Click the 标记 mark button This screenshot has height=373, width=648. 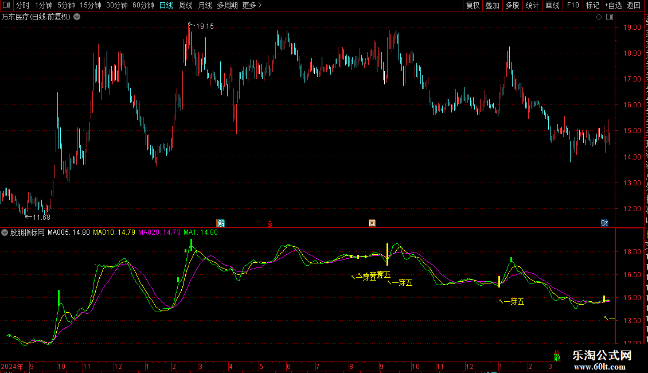[592, 5]
